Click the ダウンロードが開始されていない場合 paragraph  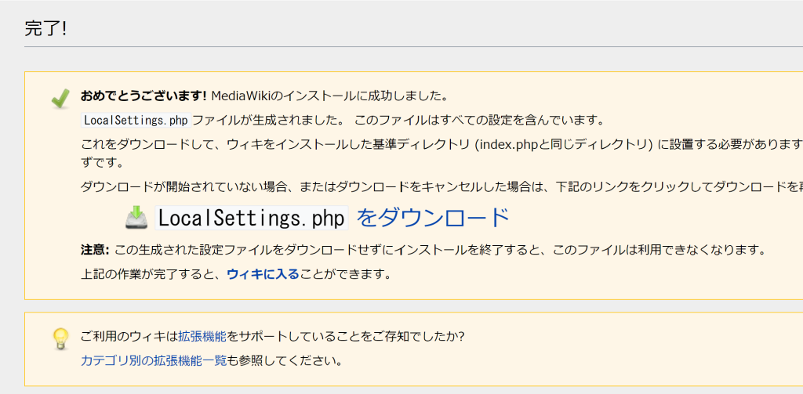click(441, 186)
